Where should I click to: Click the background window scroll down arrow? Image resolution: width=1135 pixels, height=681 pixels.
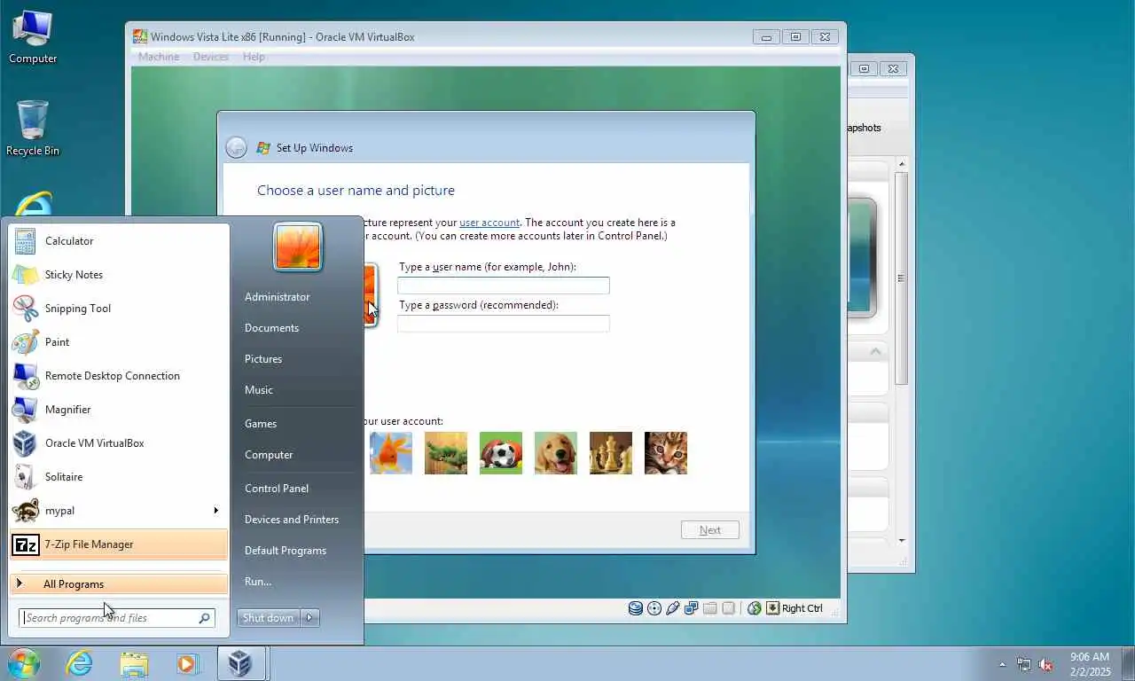click(x=902, y=541)
